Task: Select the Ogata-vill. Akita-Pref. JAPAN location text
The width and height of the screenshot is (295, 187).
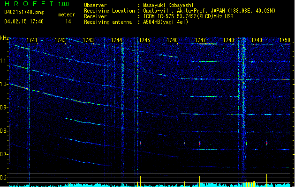Action: click(x=209, y=11)
